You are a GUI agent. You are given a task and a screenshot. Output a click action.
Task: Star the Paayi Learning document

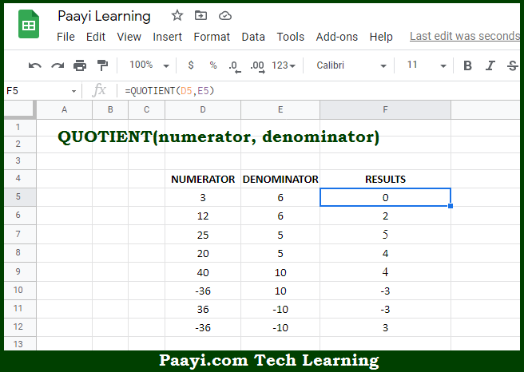coord(177,16)
